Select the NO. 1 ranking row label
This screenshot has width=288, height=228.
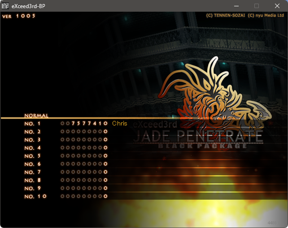coord(32,124)
